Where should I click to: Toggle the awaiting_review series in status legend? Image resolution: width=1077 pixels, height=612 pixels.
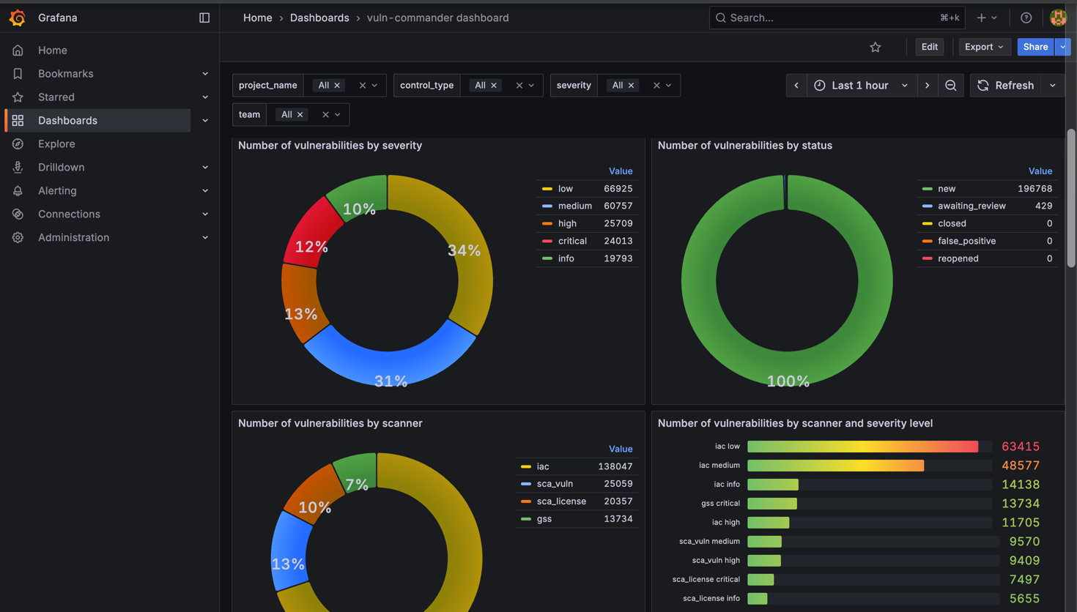[x=971, y=206]
